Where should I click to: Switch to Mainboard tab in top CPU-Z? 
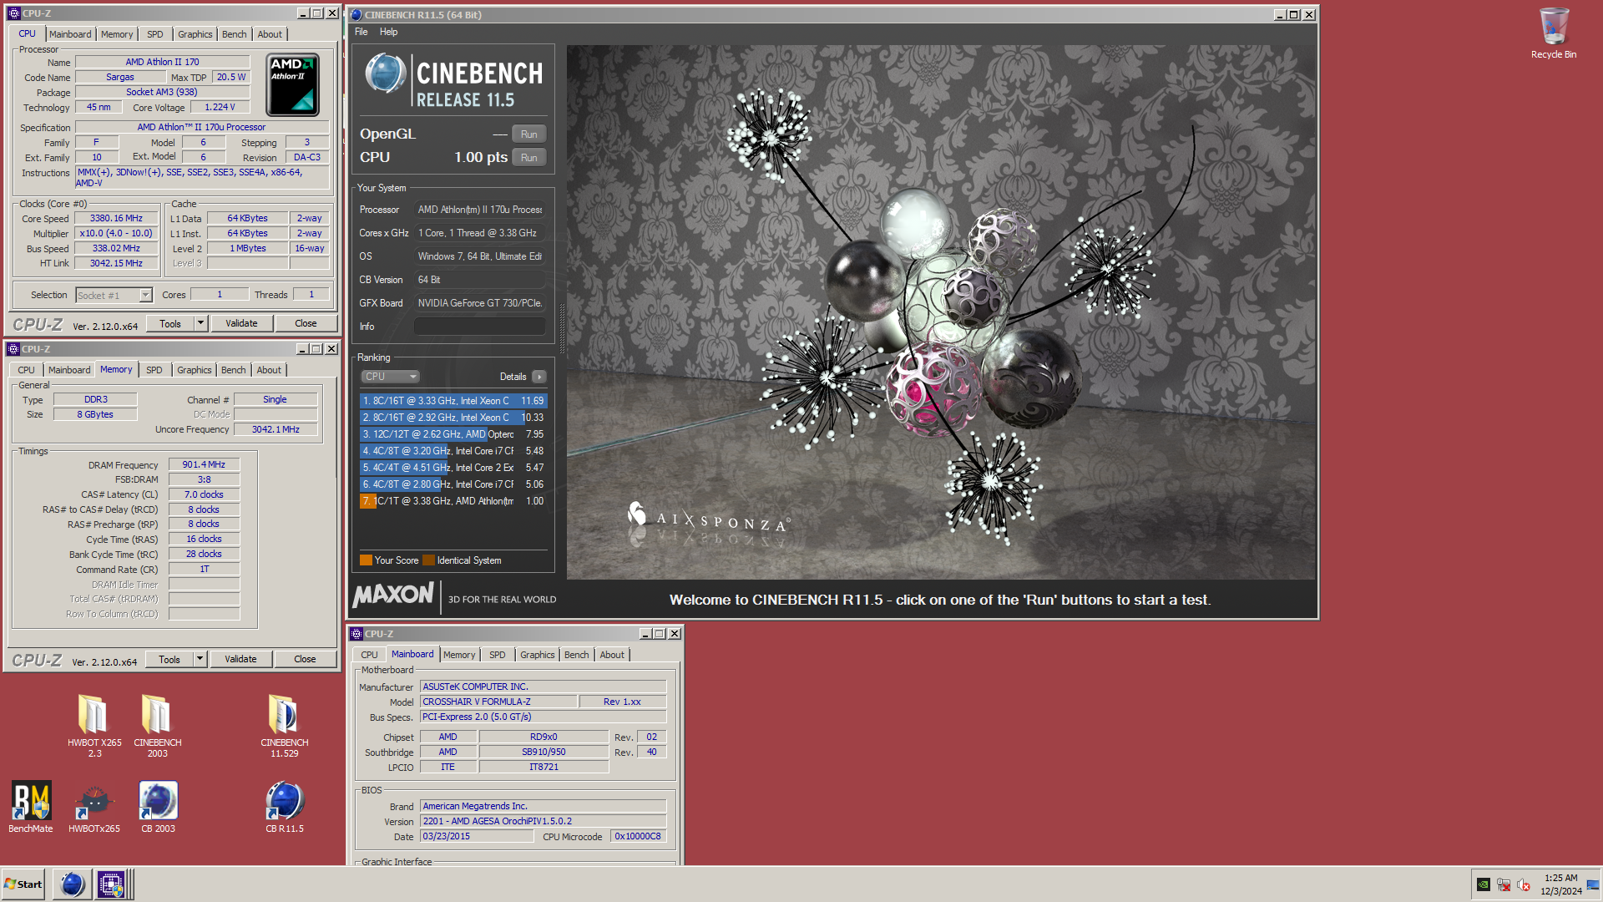point(70,34)
